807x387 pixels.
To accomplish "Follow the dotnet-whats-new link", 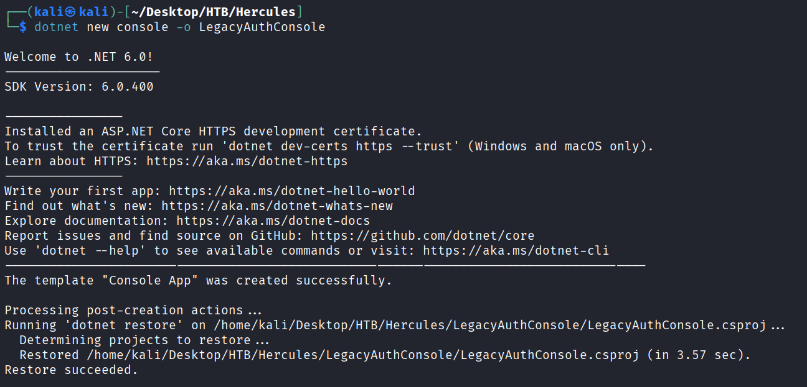I will [277, 206].
